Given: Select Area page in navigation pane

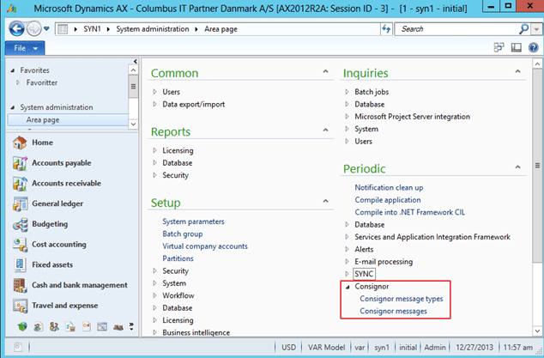Looking at the screenshot, I should (43, 120).
